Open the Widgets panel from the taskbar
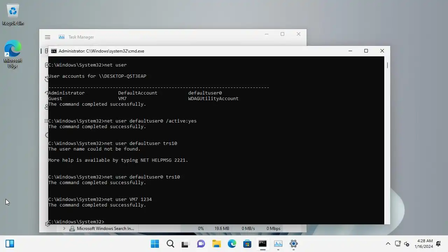Viewport: 448px width, 252px height. (10, 244)
